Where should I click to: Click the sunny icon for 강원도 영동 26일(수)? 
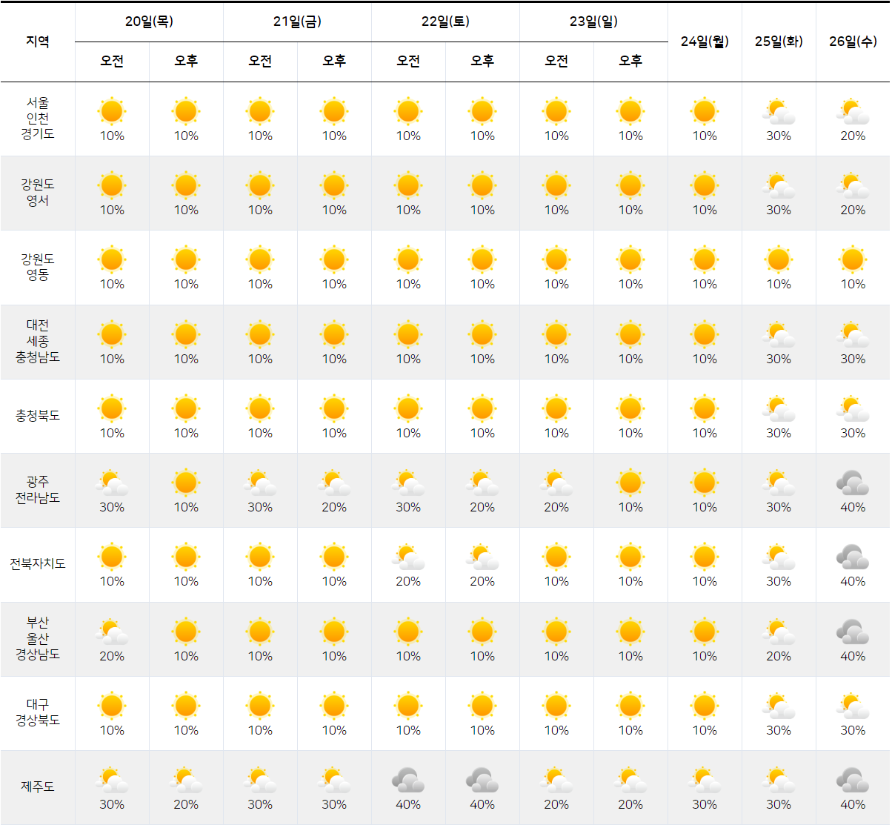pos(853,261)
